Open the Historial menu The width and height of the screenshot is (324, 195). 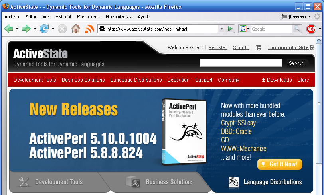point(63,17)
